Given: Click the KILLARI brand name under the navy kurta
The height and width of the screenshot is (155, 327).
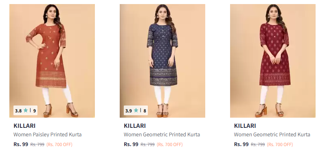Looking at the screenshot, I should [135, 126].
